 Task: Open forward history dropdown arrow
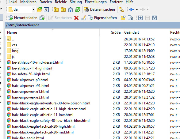[147, 9]
